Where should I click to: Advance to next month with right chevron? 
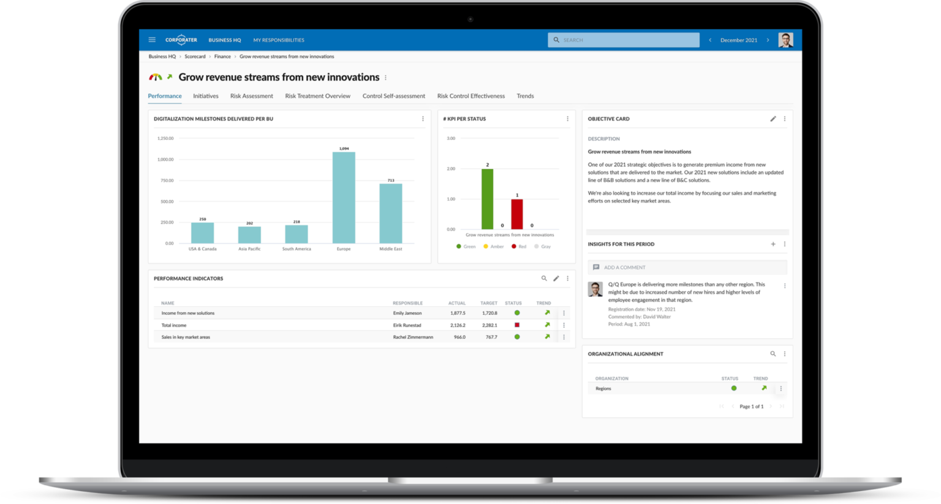click(768, 40)
